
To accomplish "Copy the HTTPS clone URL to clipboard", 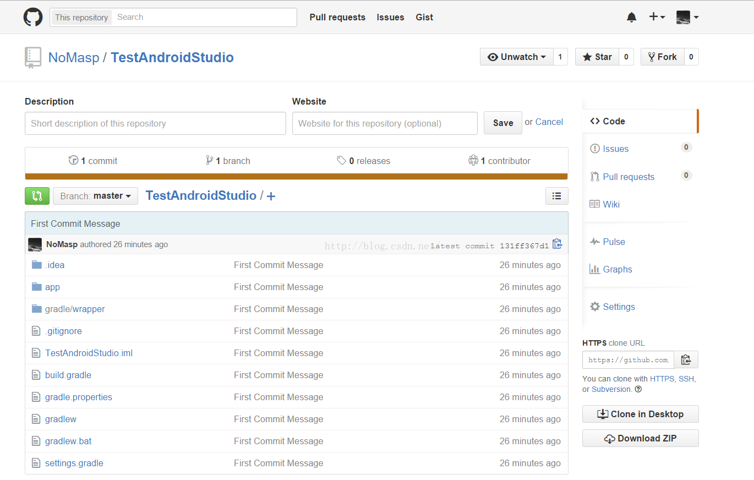I will coord(686,360).
